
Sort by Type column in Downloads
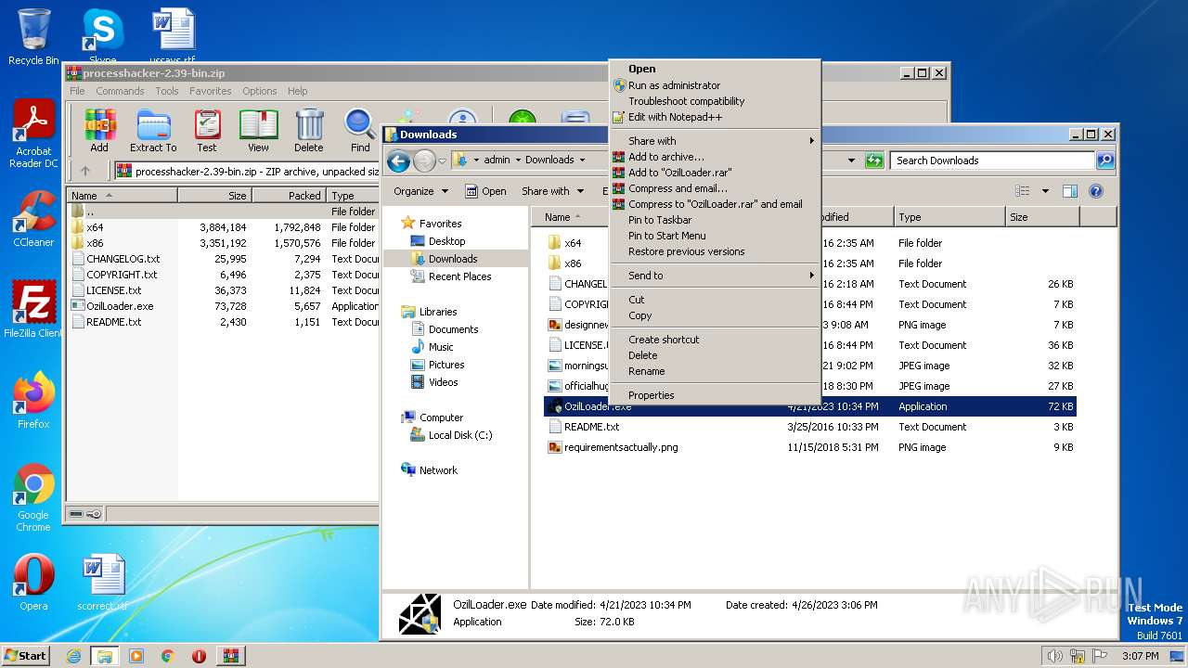tap(949, 217)
